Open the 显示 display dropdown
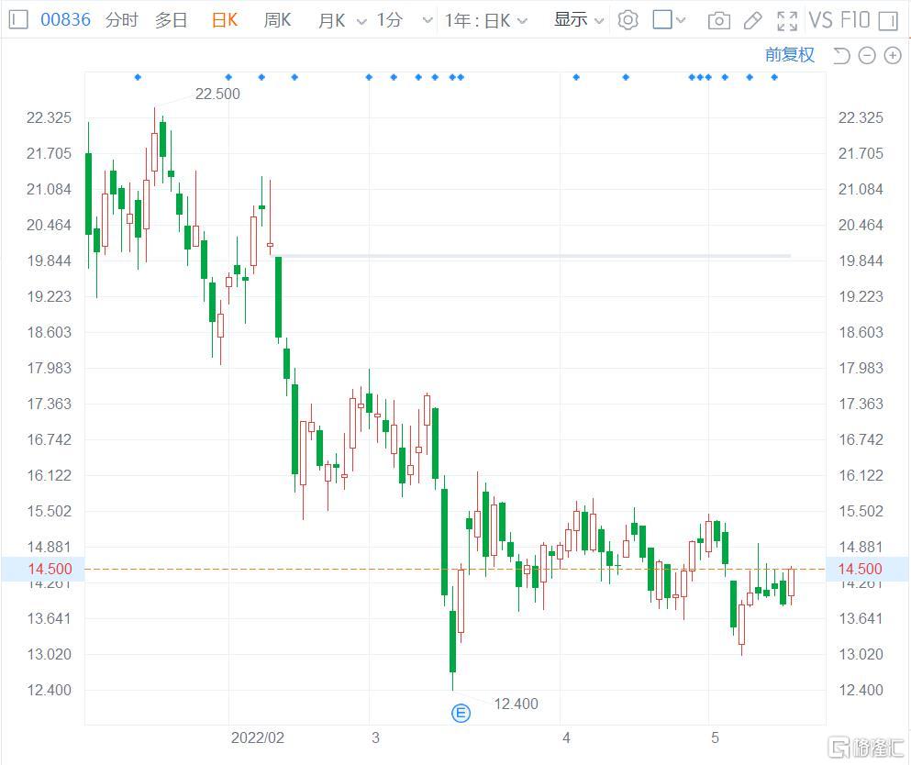The height and width of the screenshot is (765, 911). tap(580, 20)
